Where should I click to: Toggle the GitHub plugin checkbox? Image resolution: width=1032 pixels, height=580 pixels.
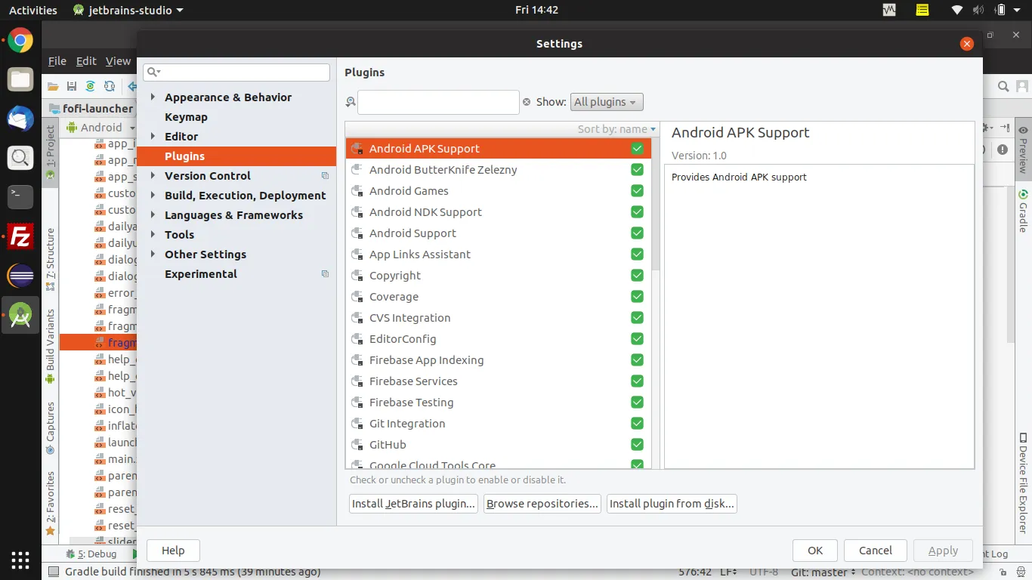pos(637,445)
